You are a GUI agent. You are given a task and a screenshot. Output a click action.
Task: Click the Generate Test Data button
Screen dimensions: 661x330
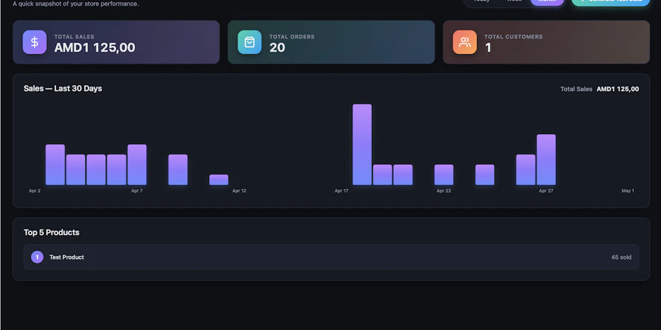pos(611,2)
